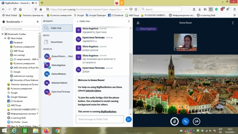The height and width of the screenshot is (134, 238).
Task: Open BigBlueButton link in welcome message
Action: 109,112
